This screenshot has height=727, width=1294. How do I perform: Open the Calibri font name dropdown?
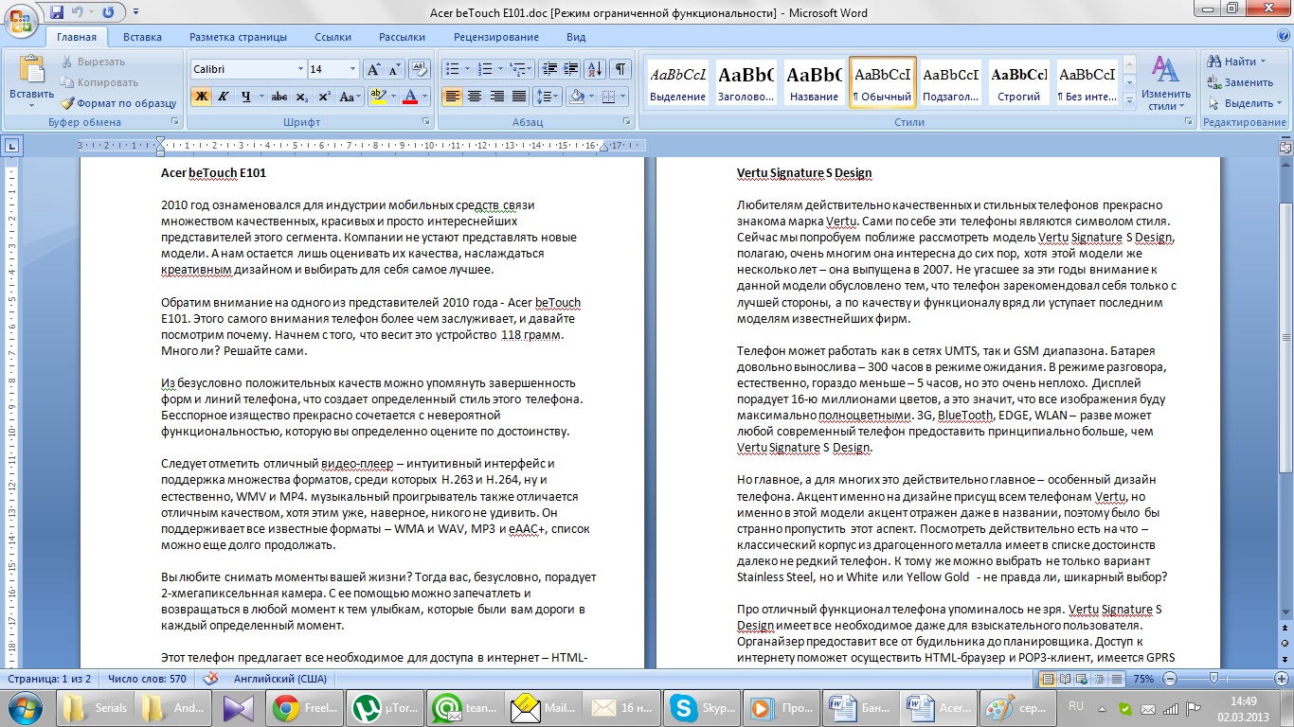click(x=300, y=69)
